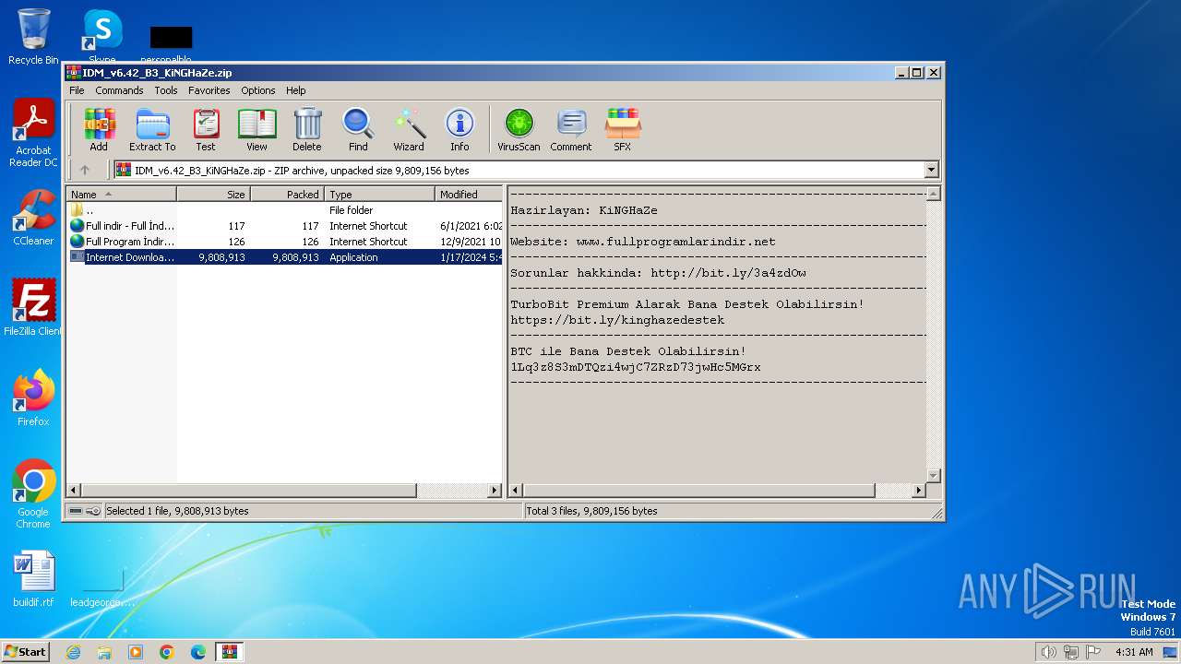Image resolution: width=1181 pixels, height=664 pixels.
Task: Open Acrobat Reader DC shortcut
Action: pyautogui.click(x=33, y=134)
